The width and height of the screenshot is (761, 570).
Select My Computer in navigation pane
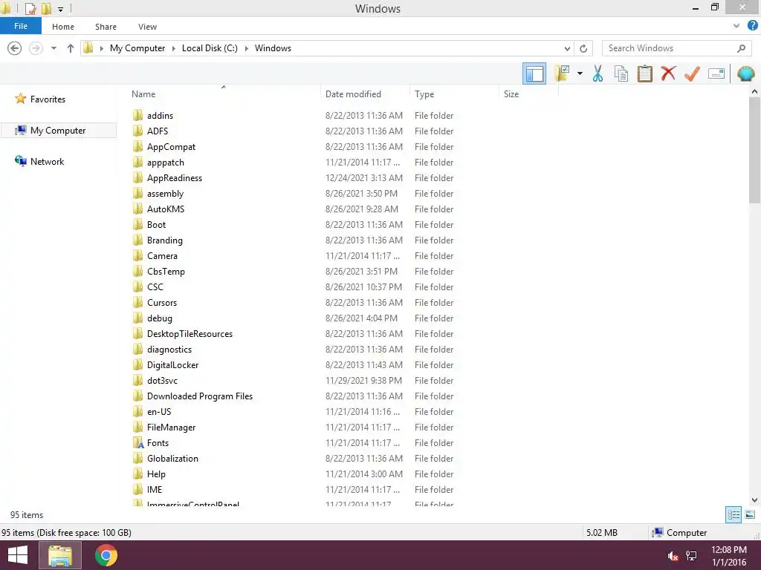click(58, 131)
